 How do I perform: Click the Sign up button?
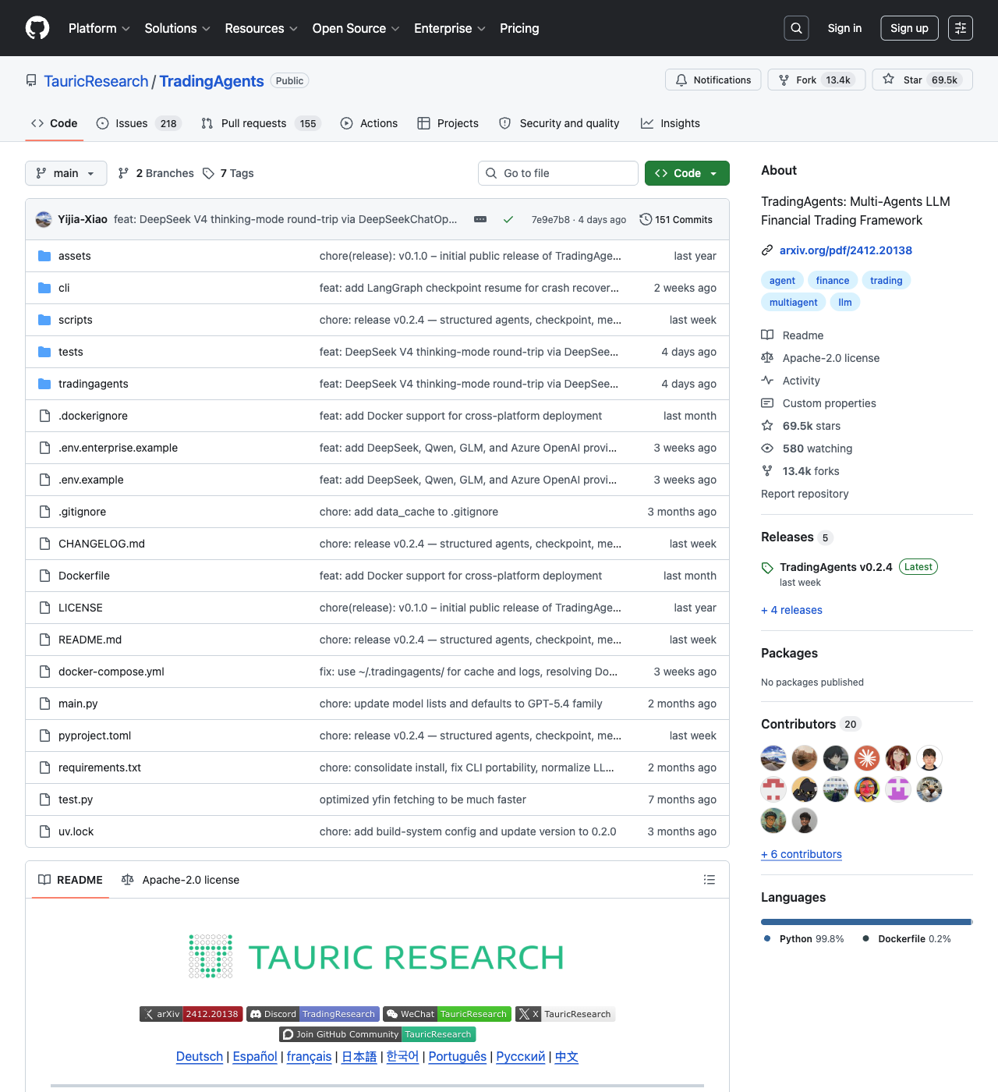909,28
